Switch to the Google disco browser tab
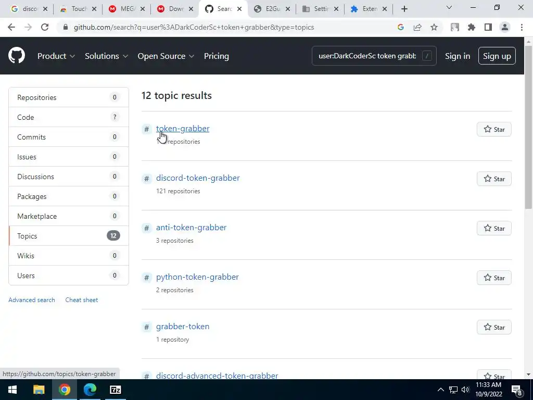 (29, 9)
